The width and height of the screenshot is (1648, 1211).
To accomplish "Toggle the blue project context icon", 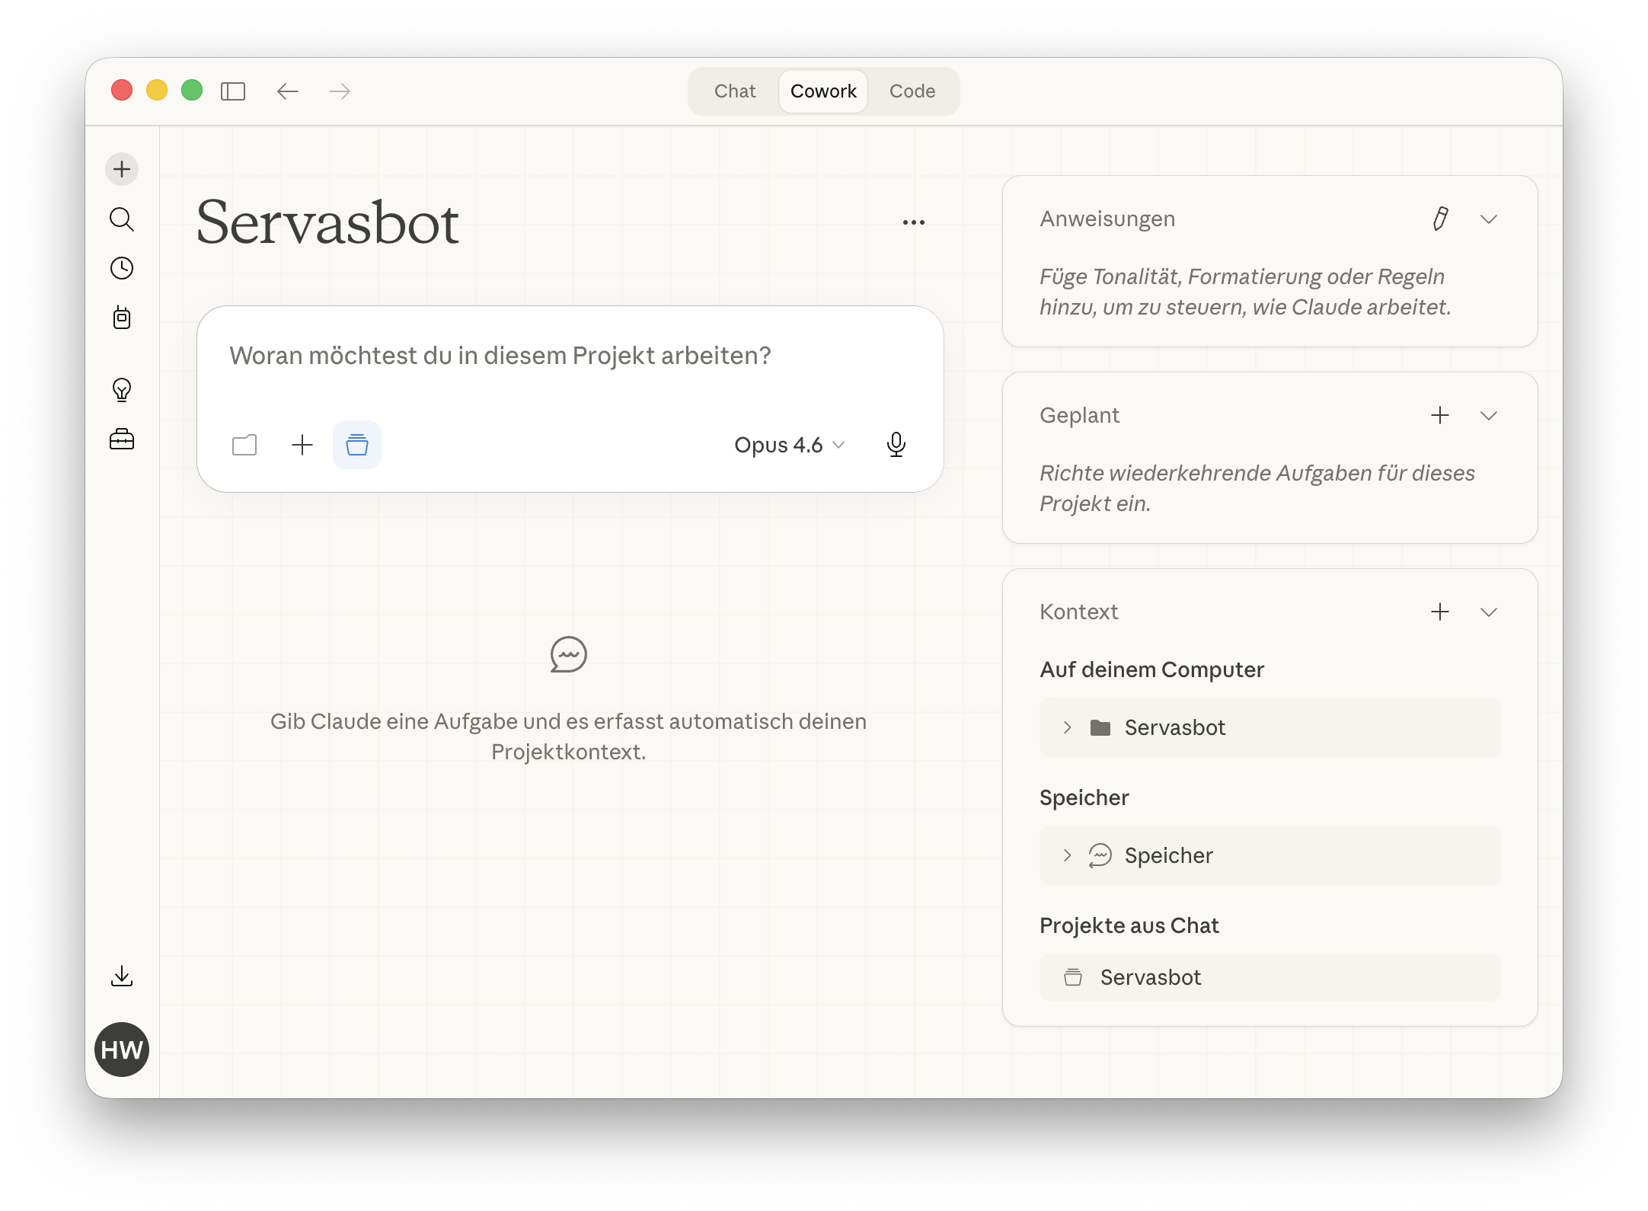I will (x=357, y=445).
